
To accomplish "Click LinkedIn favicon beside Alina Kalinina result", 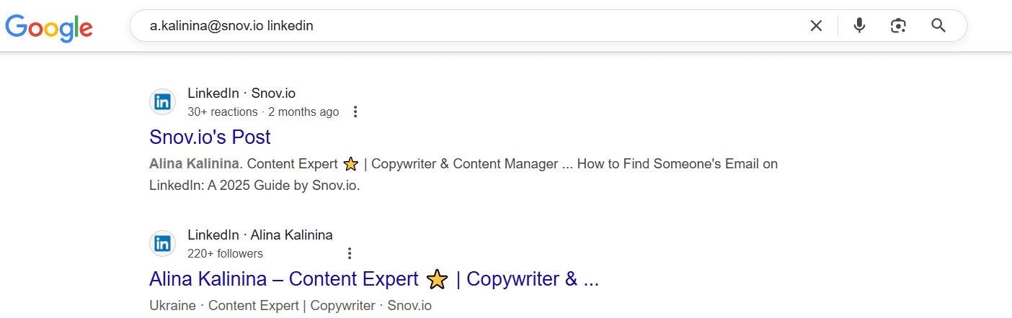I will coord(163,244).
